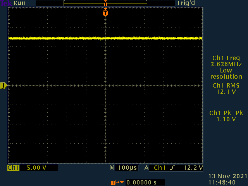
Task: Click the Trig'd trigger status
Action: point(186,3)
